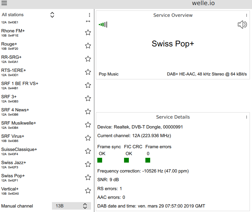This screenshot has width=252, height=212.
Task: Click the Service Details panel heading
Action: (x=173, y=117)
